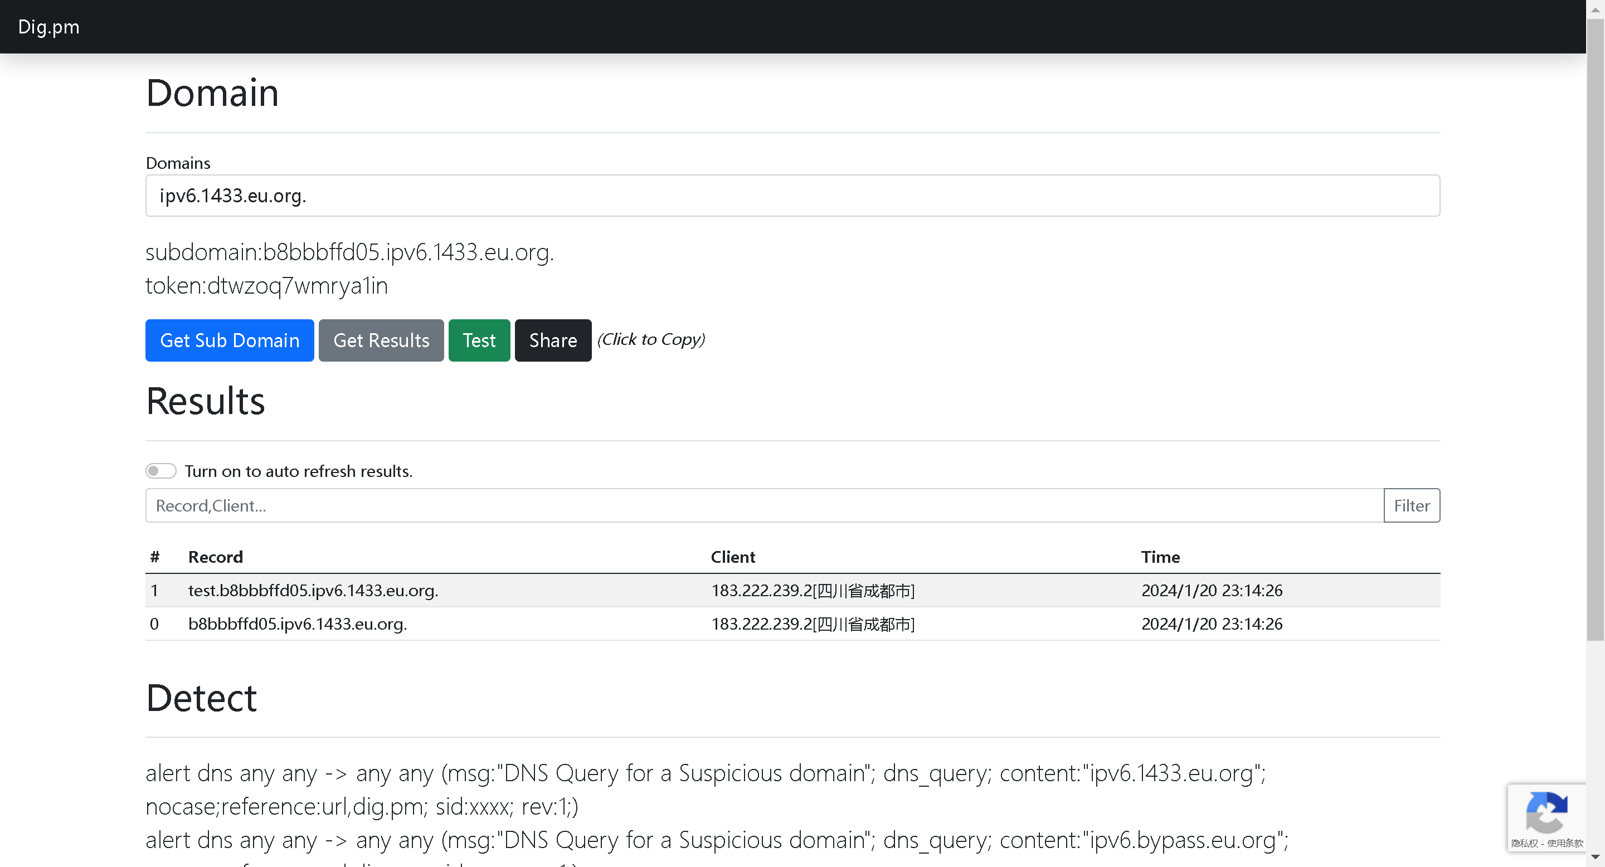Click scrollbar up arrow at top
Image resolution: width=1605 pixels, height=867 pixels.
coord(1595,9)
